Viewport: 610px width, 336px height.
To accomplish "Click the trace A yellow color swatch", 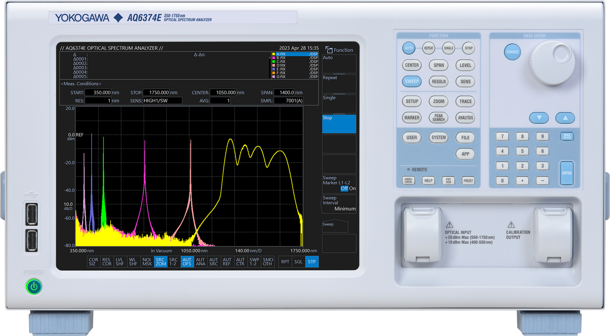I will click(x=274, y=54).
